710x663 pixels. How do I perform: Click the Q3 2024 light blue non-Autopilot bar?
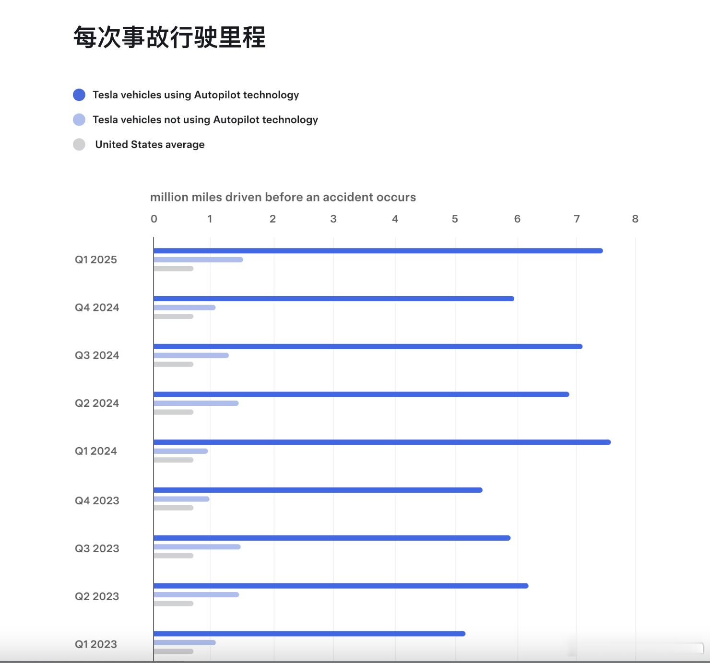pyautogui.click(x=191, y=355)
